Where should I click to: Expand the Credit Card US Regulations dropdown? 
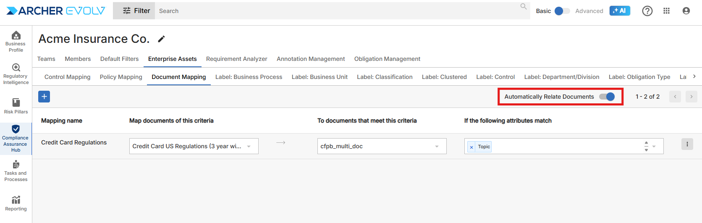[x=249, y=146]
